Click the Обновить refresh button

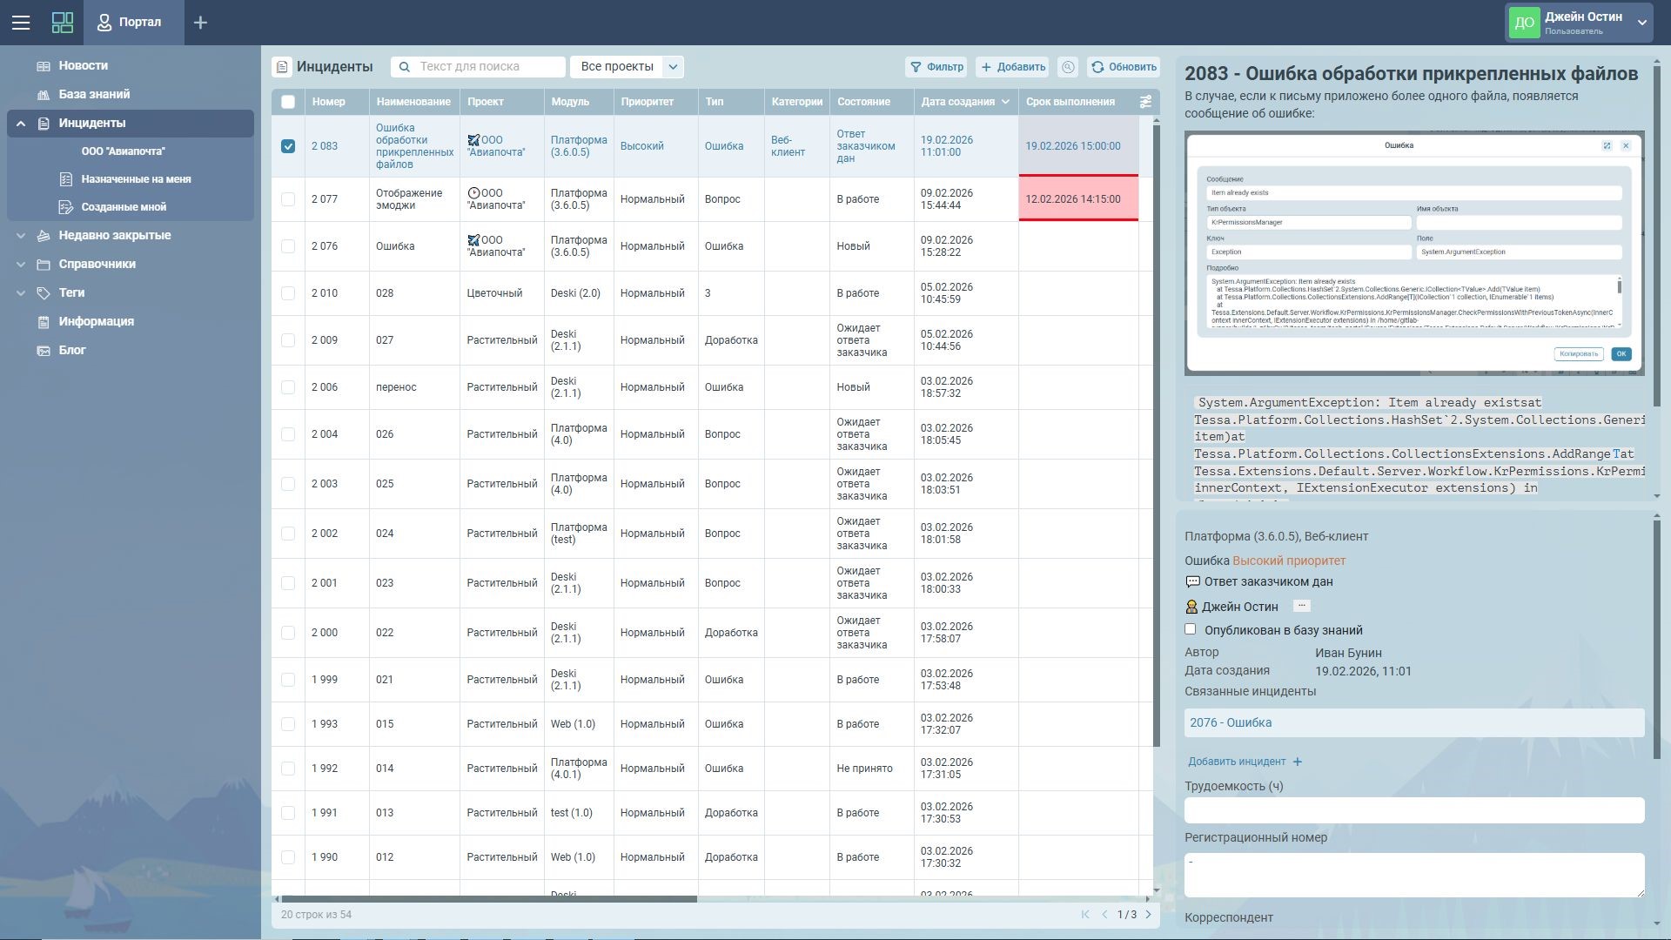click(x=1124, y=67)
